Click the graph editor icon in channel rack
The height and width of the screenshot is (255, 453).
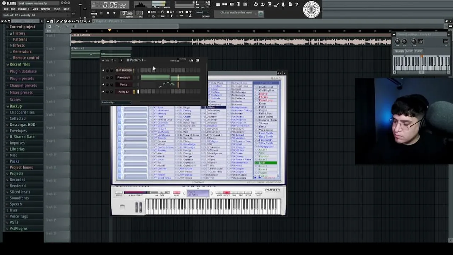pyautogui.click(x=191, y=60)
